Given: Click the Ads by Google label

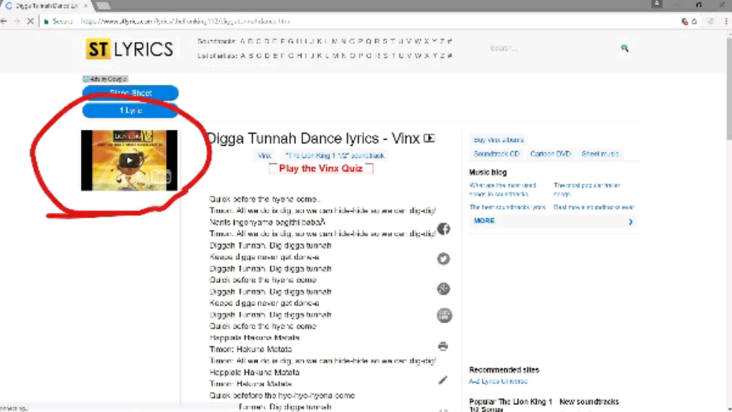Looking at the screenshot, I should point(106,79).
